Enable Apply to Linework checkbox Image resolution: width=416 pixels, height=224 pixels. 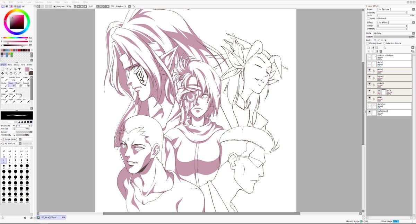[369, 18]
